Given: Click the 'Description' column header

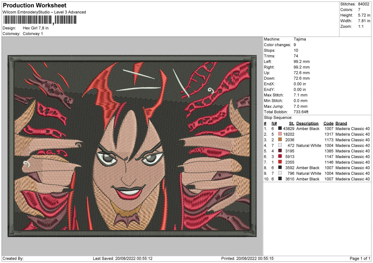Looking at the screenshot, I should click(307, 123).
